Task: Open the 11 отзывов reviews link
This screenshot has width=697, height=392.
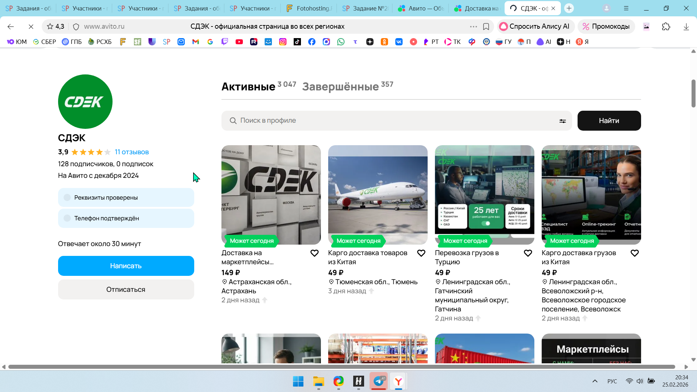Action: click(131, 152)
